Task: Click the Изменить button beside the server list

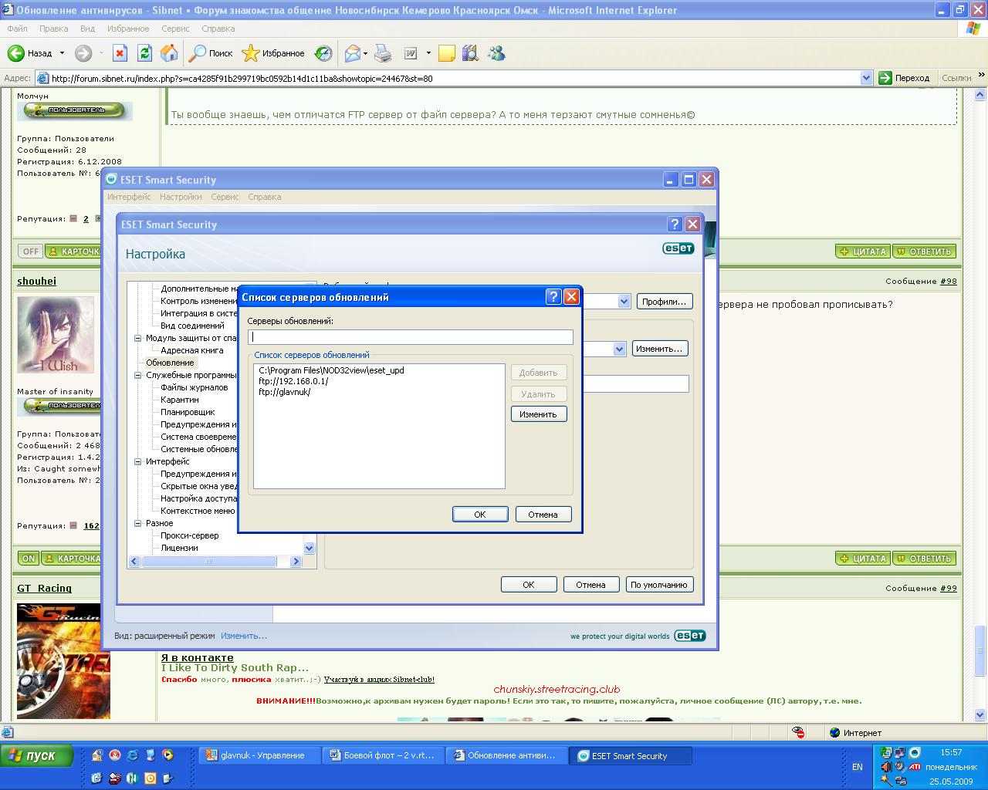Action: click(x=539, y=414)
